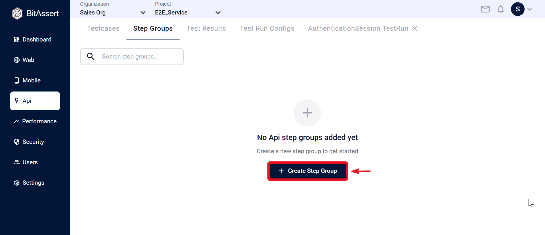Click the large plus circle icon
This screenshot has height=235, width=545.
tap(307, 113)
